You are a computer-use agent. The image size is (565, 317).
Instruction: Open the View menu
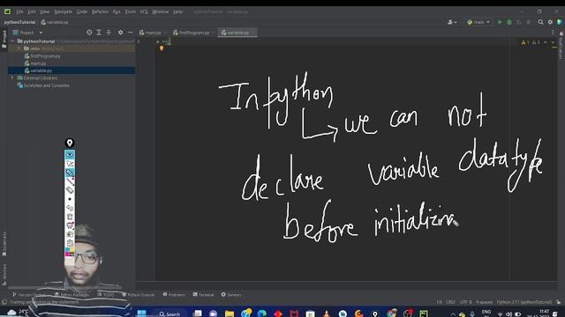coord(44,11)
